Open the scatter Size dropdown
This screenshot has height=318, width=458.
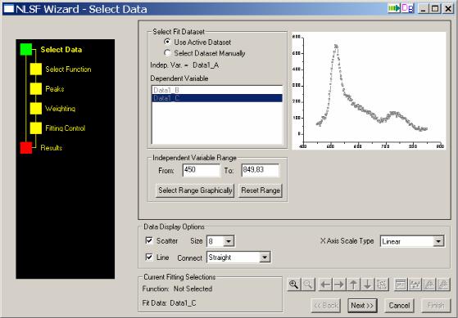point(229,241)
